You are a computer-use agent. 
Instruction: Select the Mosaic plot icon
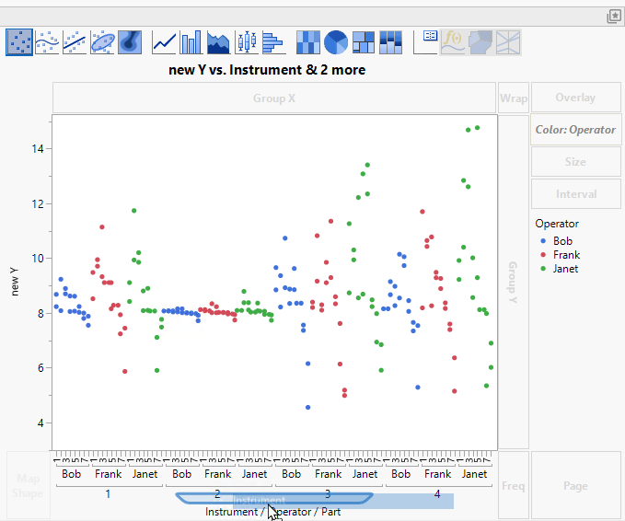[x=390, y=42]
